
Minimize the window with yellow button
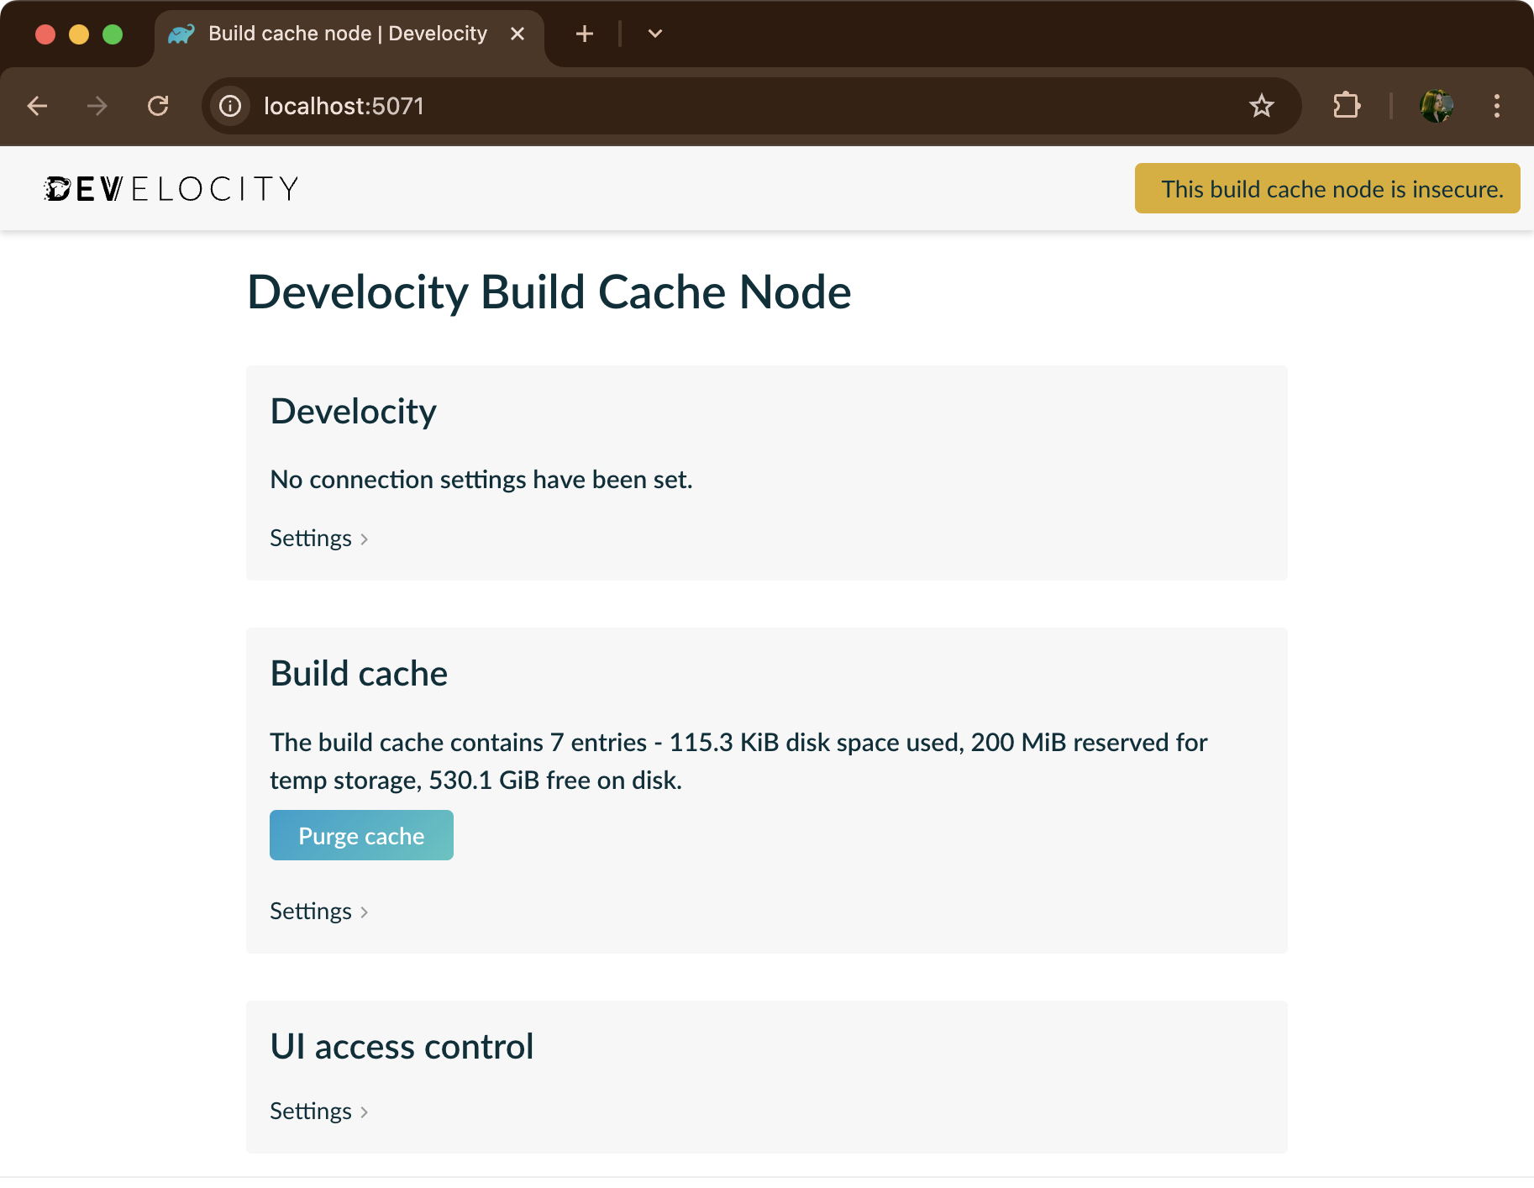[79, 34]
